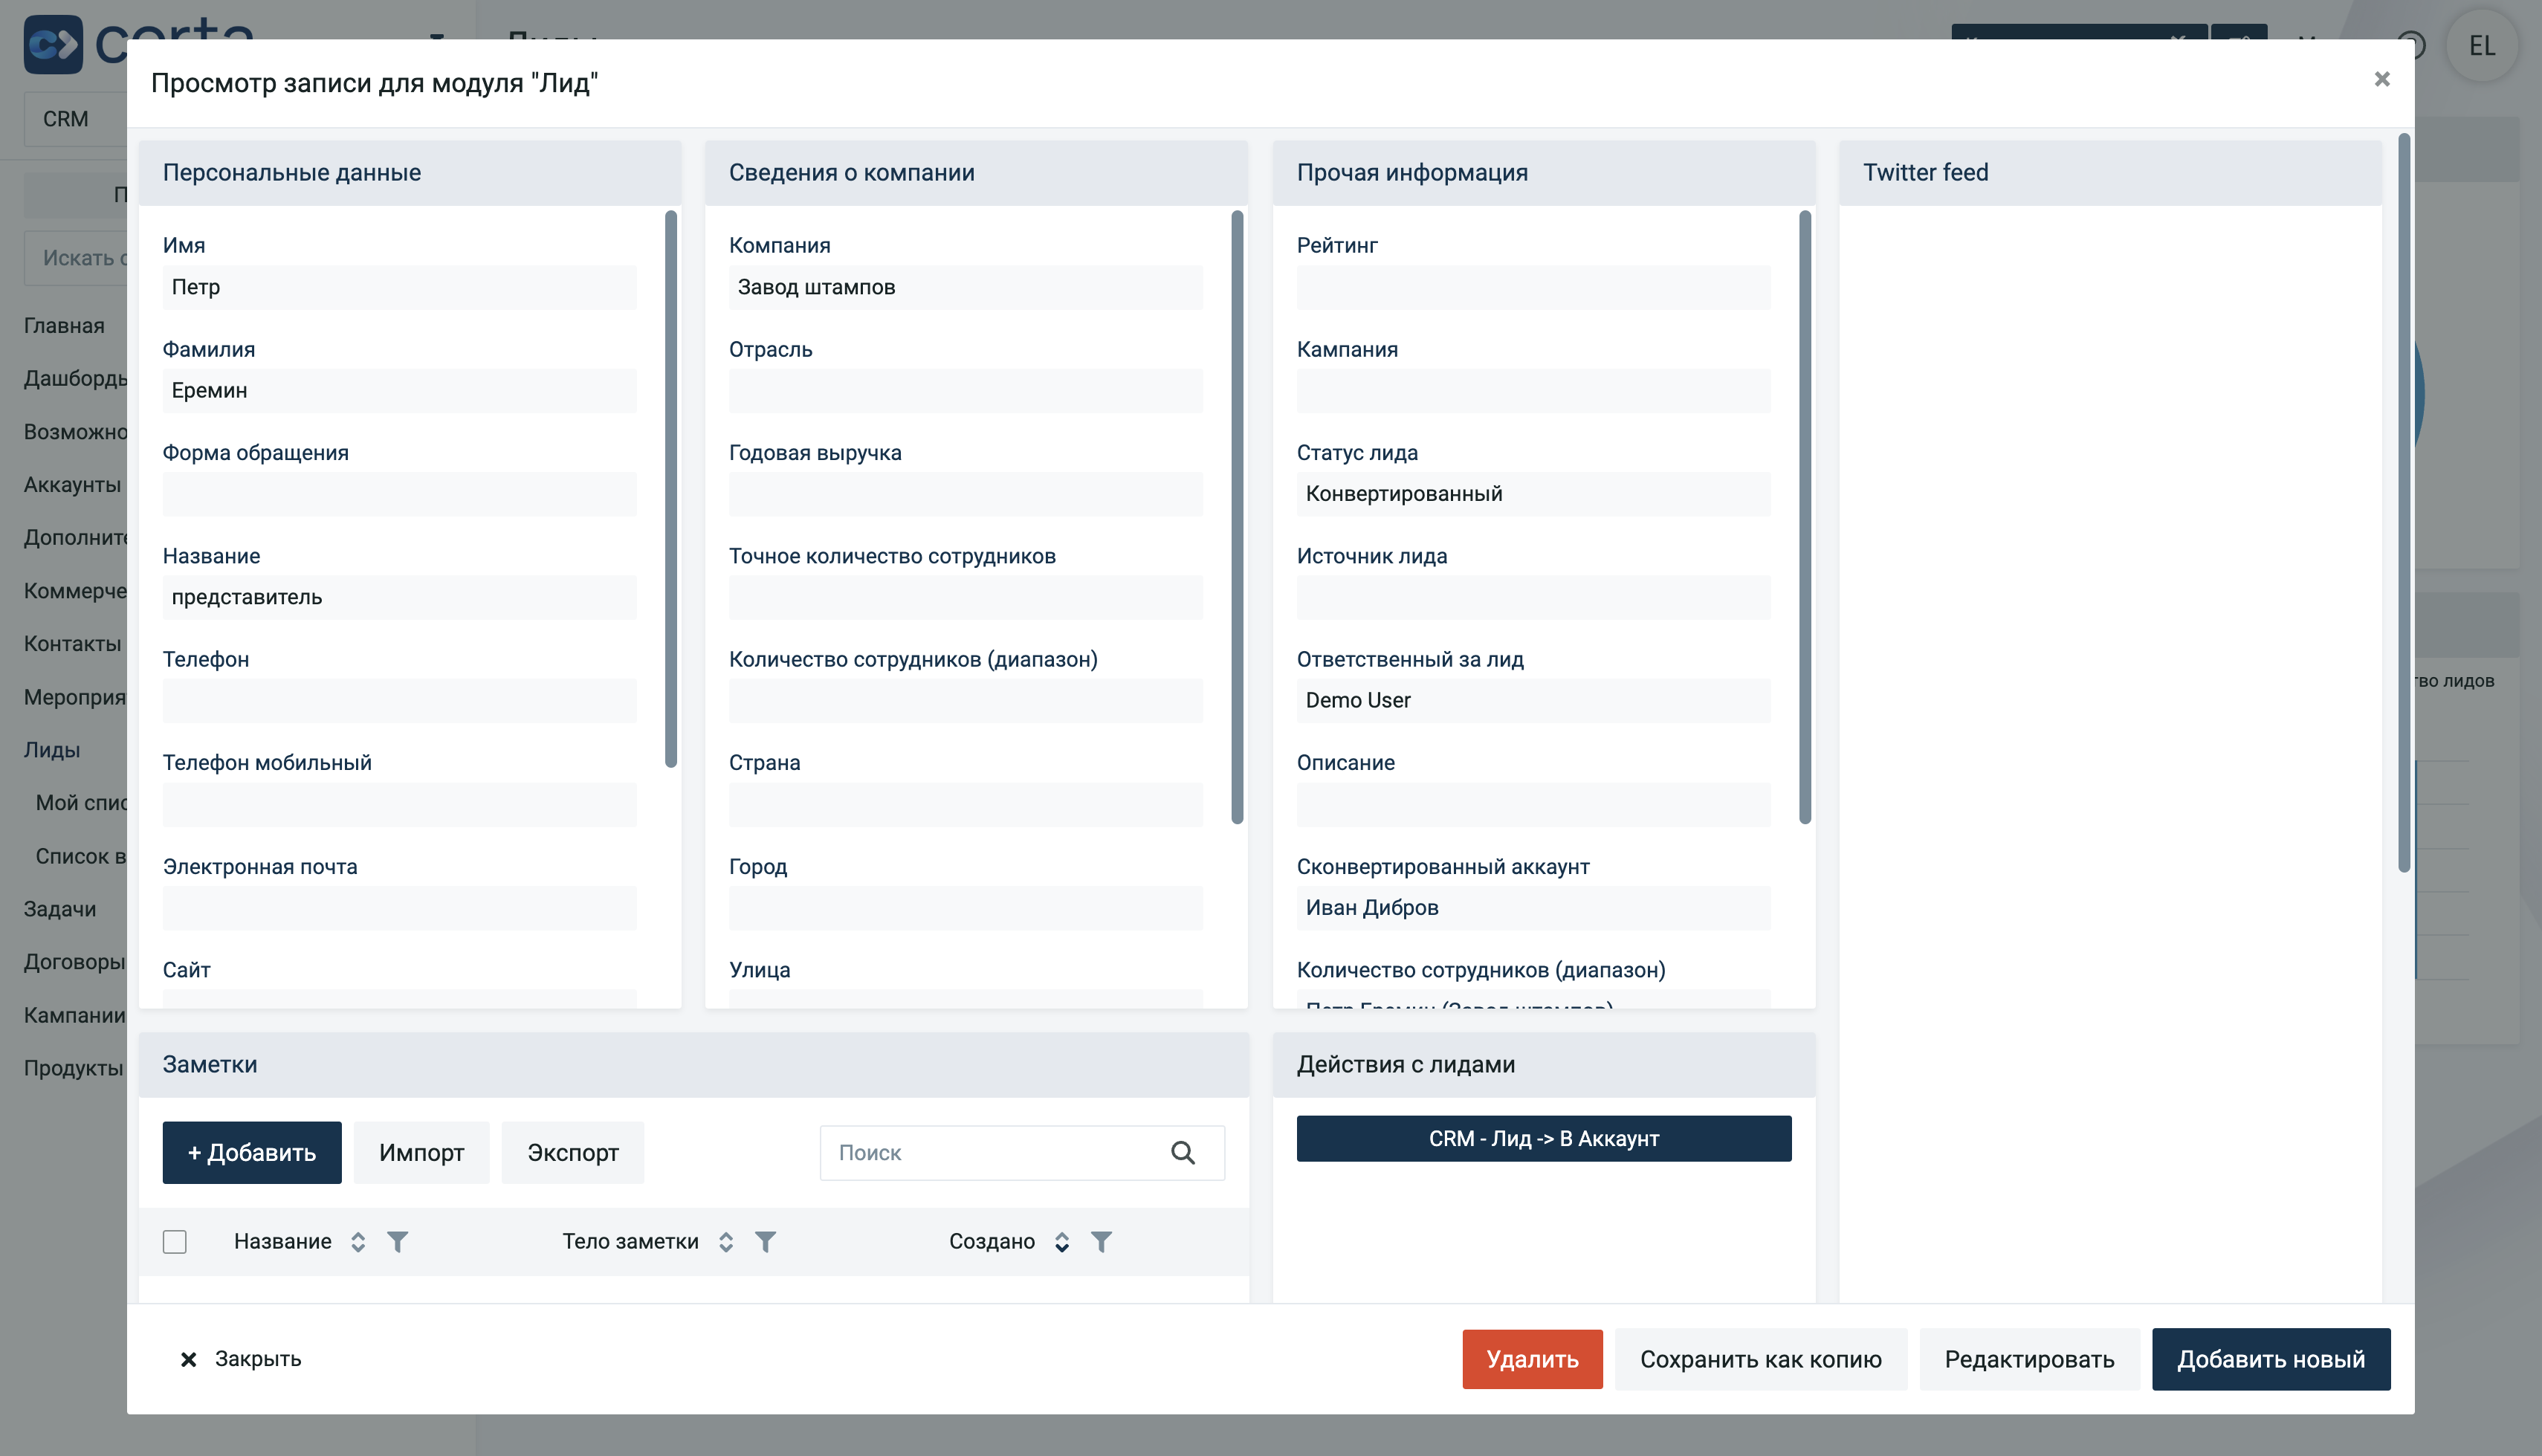Click the empty Форма обращения field
This screenshot has height=1456, width=2542.
click(x=399, y=494)
